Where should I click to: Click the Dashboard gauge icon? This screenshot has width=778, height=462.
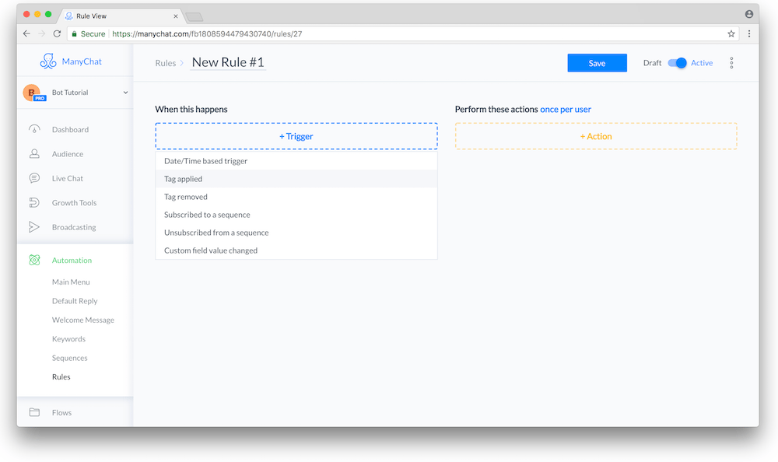click(x=34, y=129)
